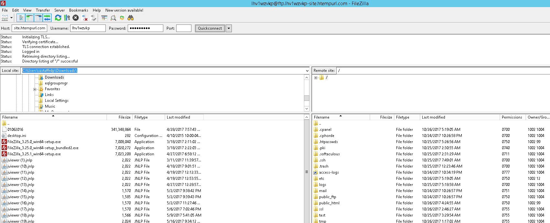Click the local tree vertical scrollbar thumb
The width and height of the screenshot is (550, 223).
pyautogui.click(x=307, y=98)
